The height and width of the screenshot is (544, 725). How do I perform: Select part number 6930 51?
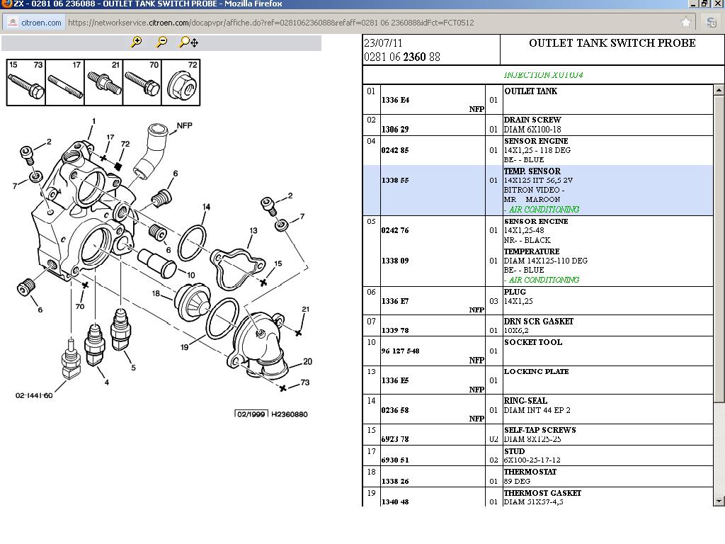pyautogui.click(x=395, y=460)
